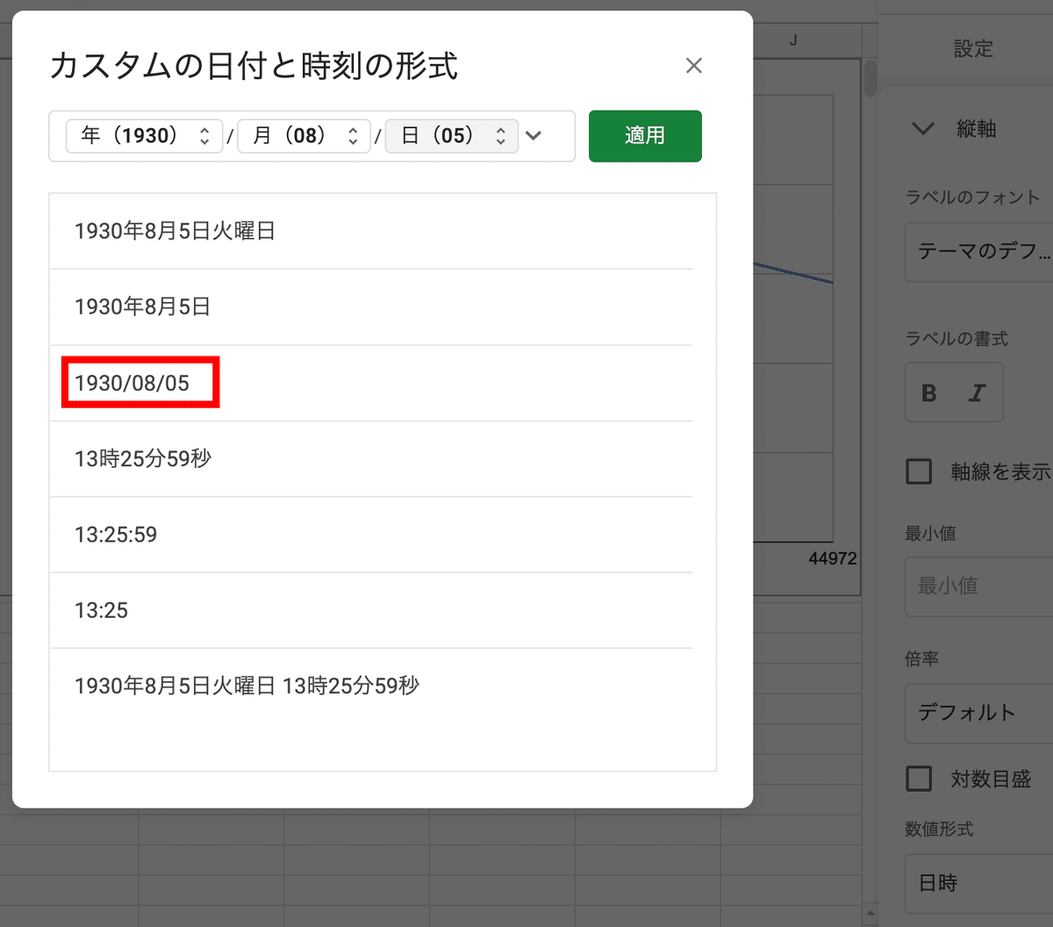1053x927 pixels.
Task: Select column J header in spreadsheet
Action: coord(793,40)
